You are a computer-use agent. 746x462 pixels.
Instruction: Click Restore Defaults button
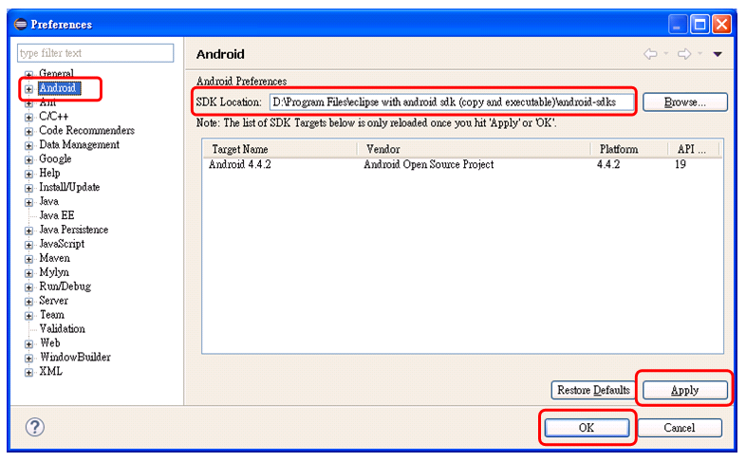593,390
